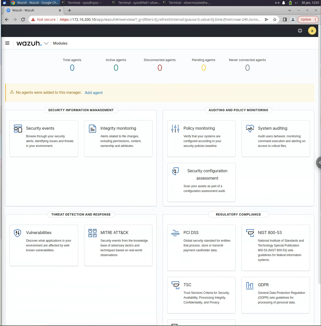Click the Not secure warning indicator

[43, 20]
